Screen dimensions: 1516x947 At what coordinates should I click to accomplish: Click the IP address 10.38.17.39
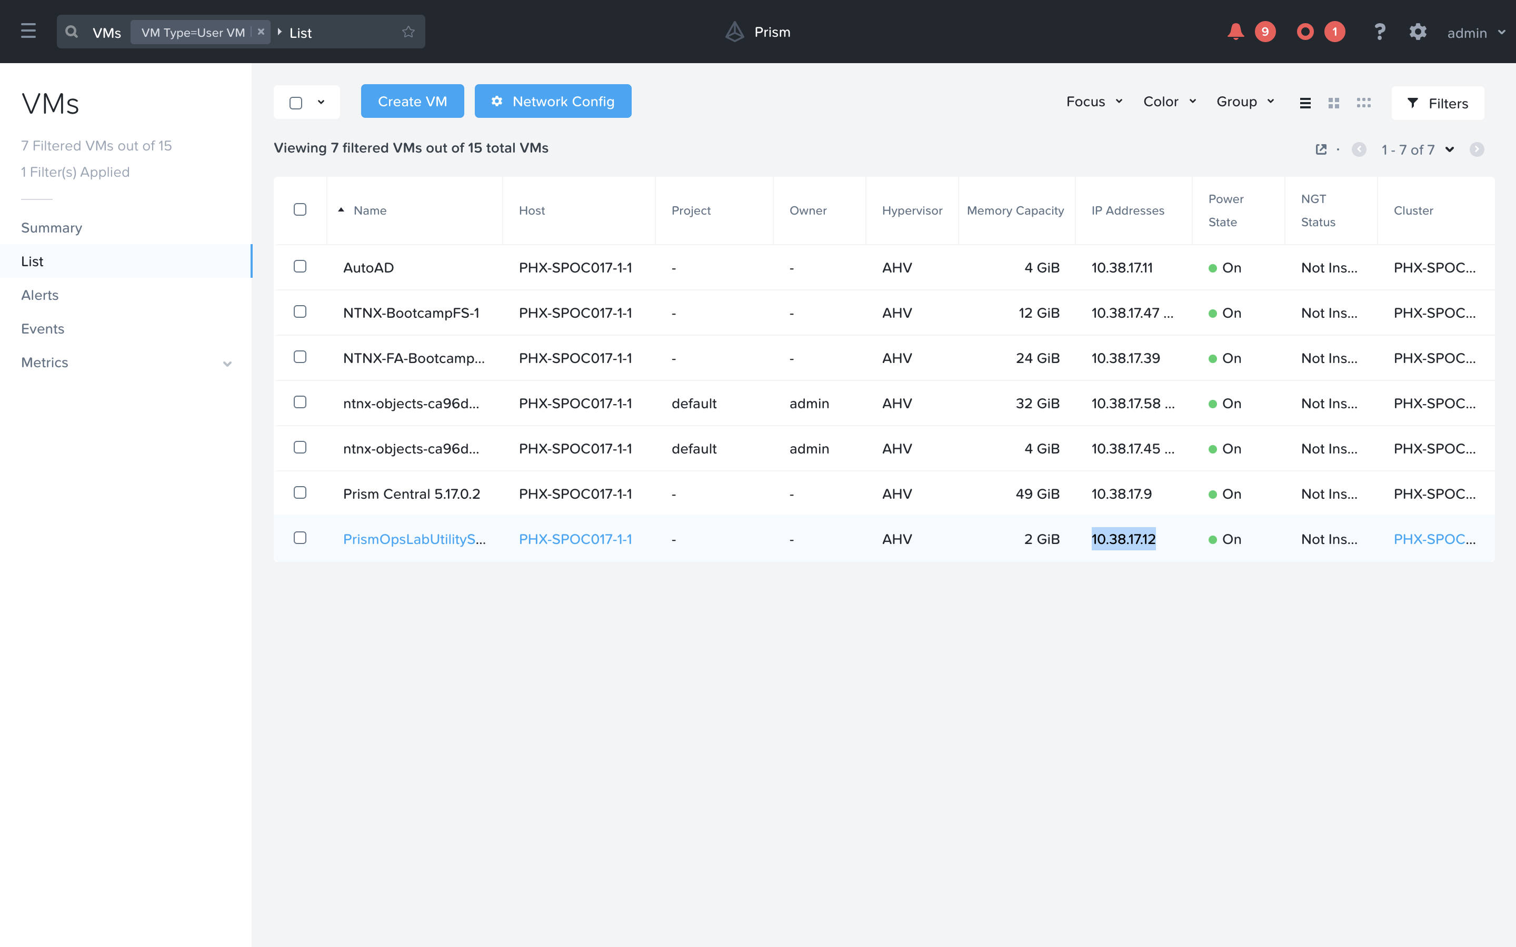point(1126,358)
